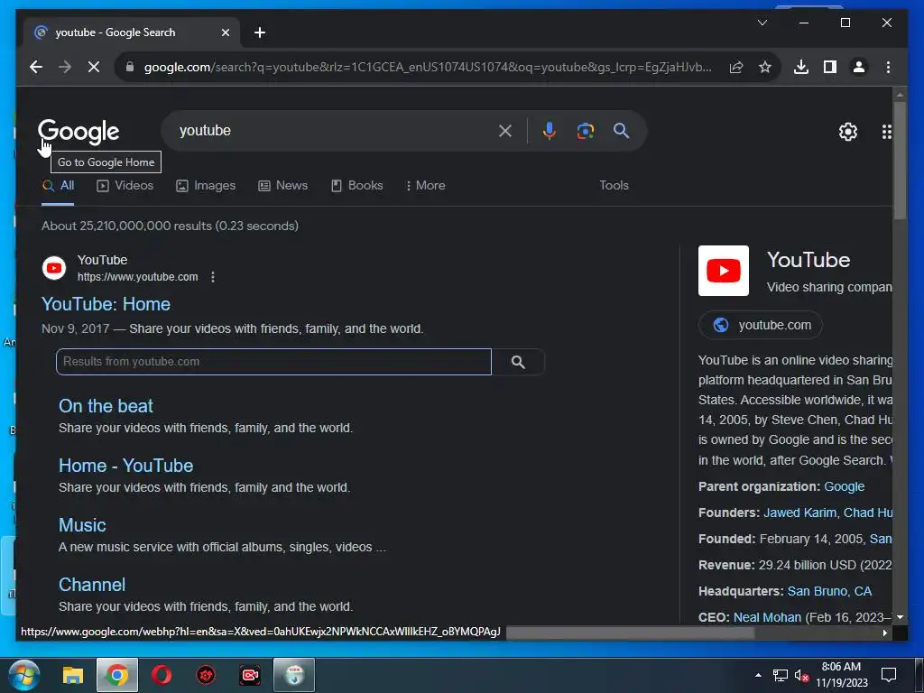Open Google parent organization link
Image resolution: width=924 pixels, height=693 pixels.
point(844,486)
